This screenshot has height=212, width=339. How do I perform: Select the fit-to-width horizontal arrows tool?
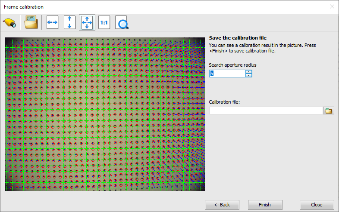[x=52, y=22]
